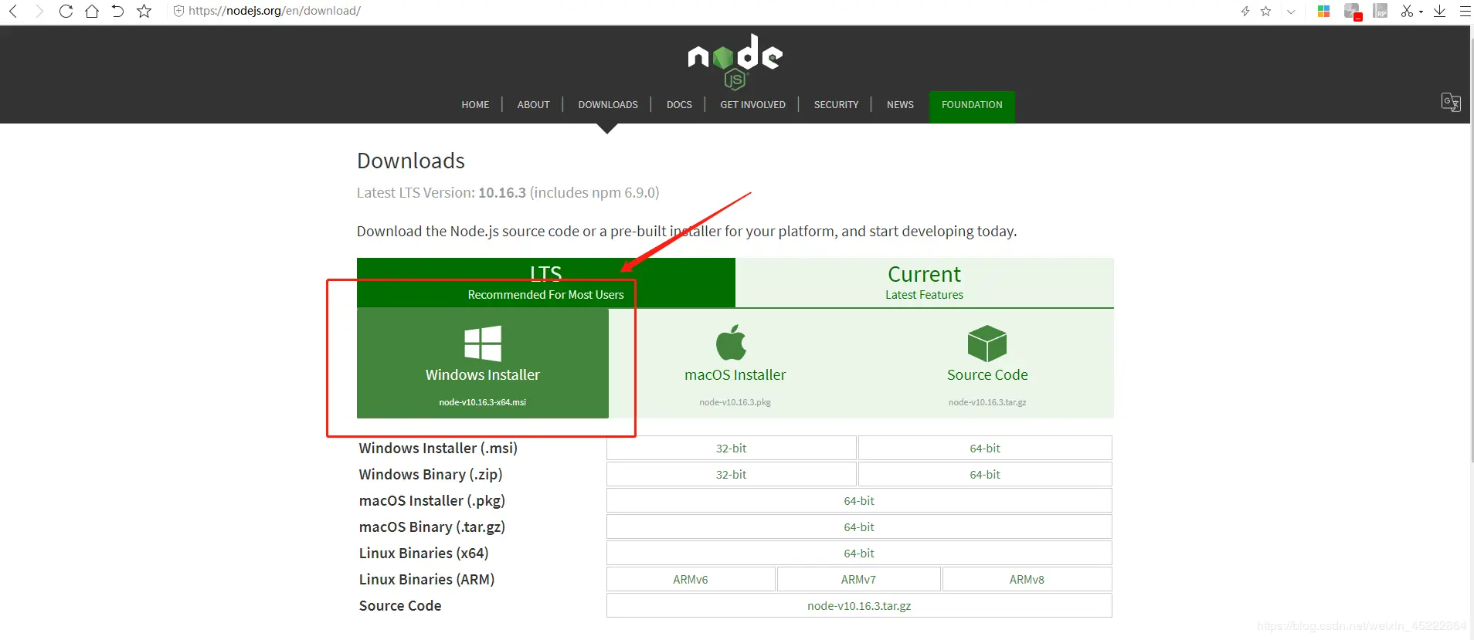Viewport: 1474px width, 640px height.
Task: Click the Windows logo icon
Action: tap(483, 344)
